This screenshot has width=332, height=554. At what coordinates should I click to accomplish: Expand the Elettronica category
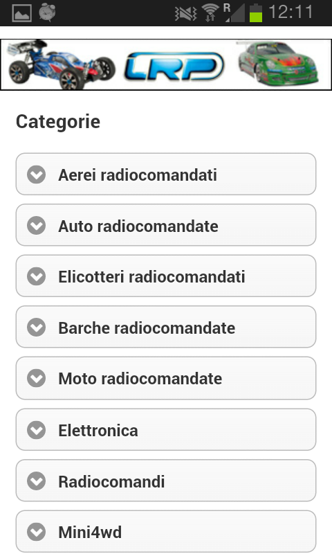point(166,429)
